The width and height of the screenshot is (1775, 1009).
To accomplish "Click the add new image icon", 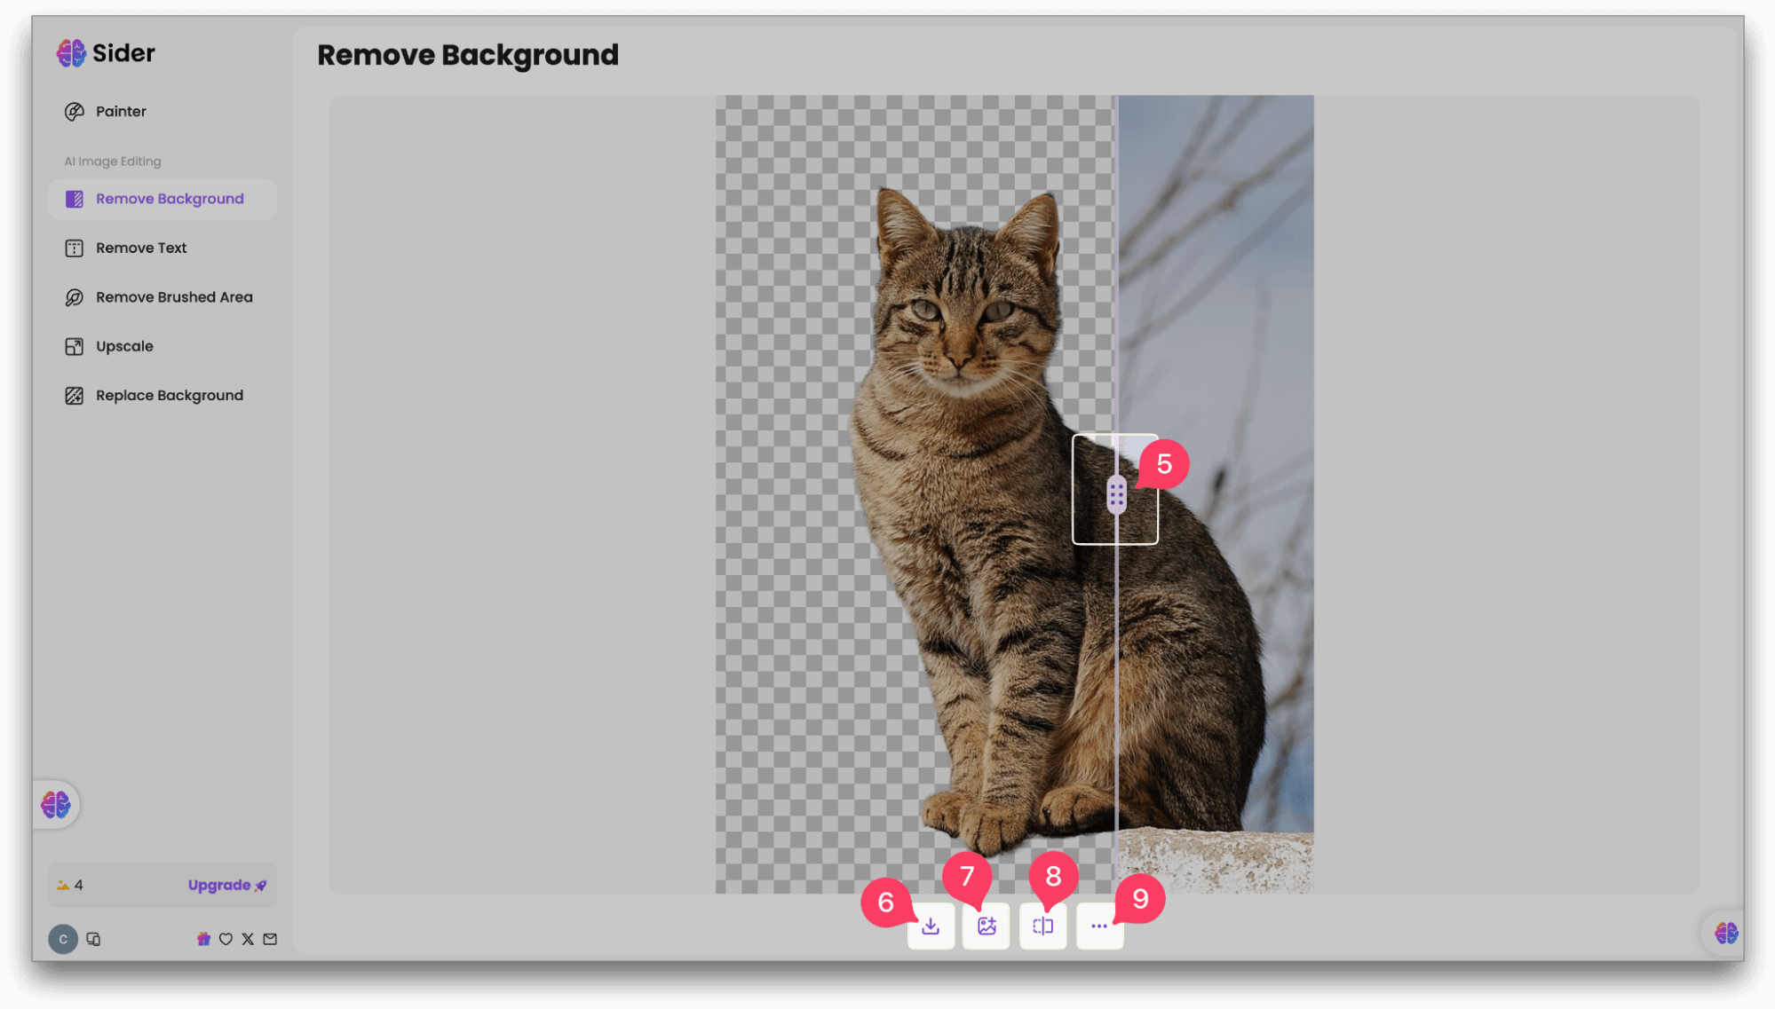I will 987,926.
